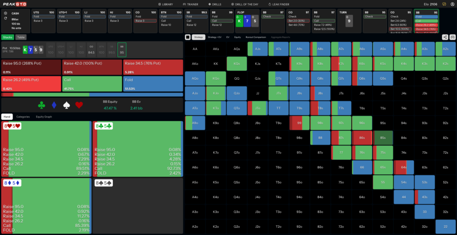457x235 pixels.
Task: Click the share icon button
Action: coord(445,37)
